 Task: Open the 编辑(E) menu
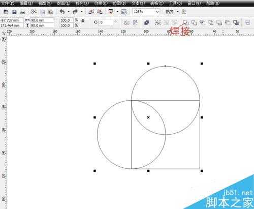[x=26, y=3]
